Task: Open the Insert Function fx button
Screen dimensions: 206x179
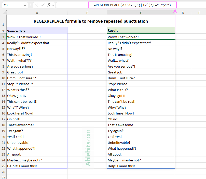Action: [49, 5]
